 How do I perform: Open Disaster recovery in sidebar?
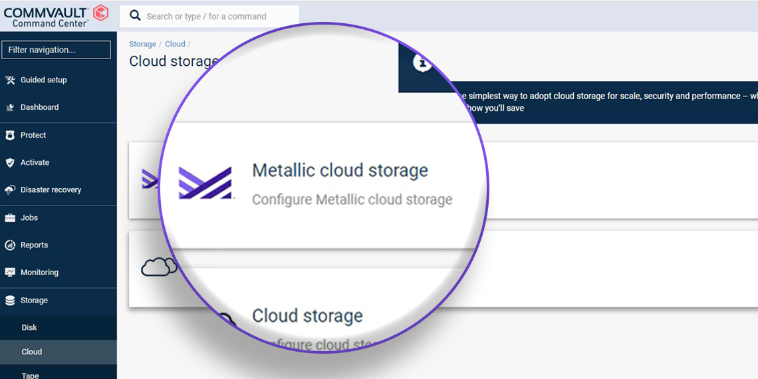click(51, 190)
